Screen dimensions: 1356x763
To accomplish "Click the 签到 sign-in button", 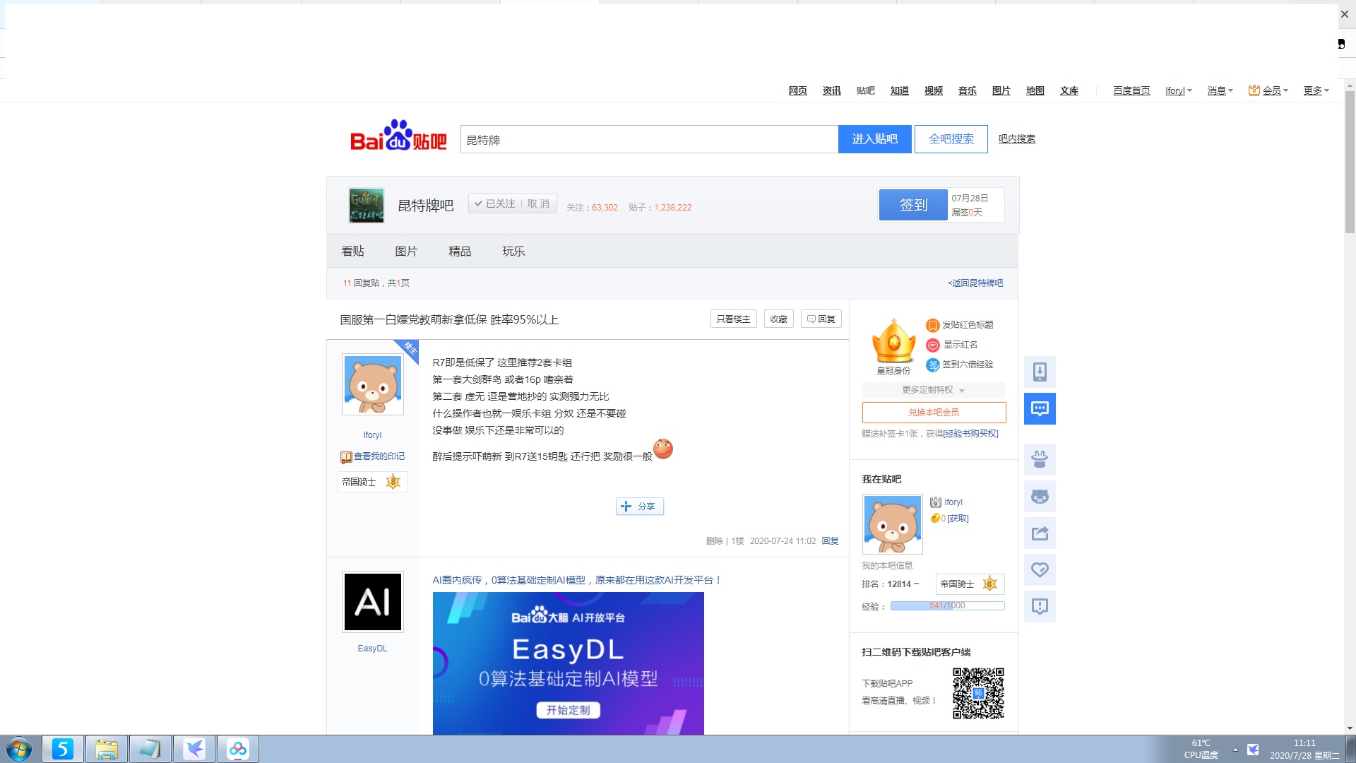I will [913, 205].
